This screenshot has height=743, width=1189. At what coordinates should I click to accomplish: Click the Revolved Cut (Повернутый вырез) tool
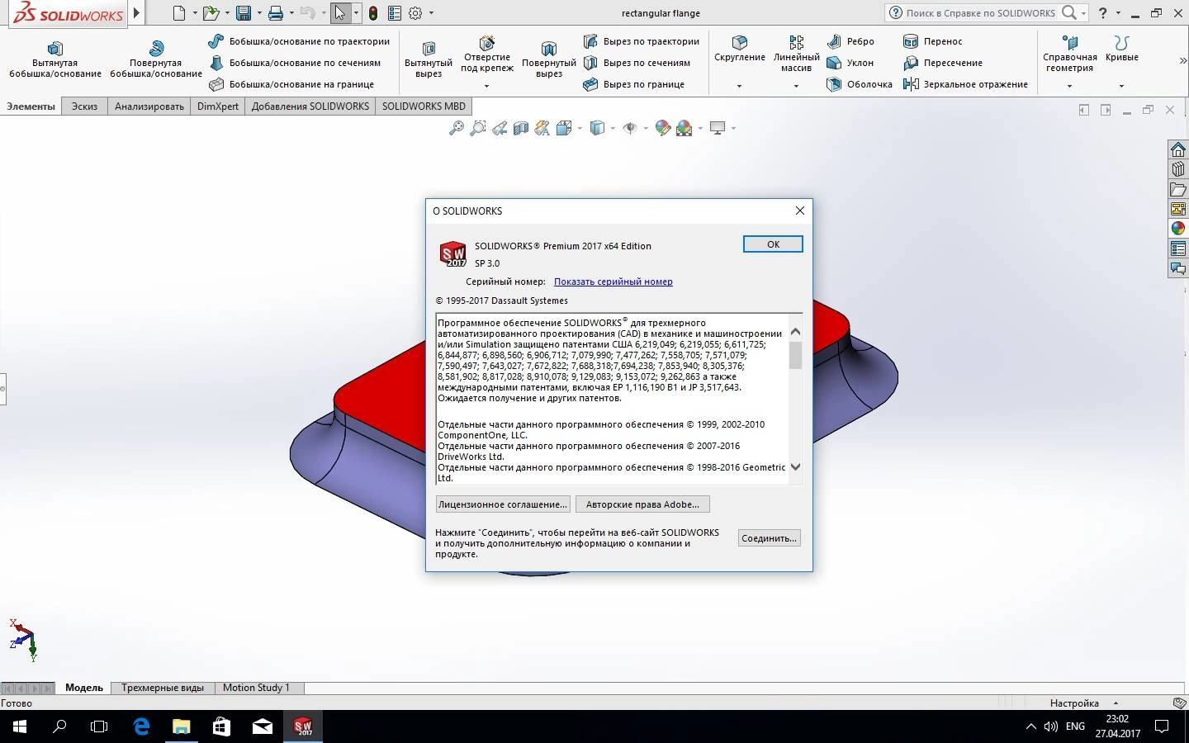point(549,60)
